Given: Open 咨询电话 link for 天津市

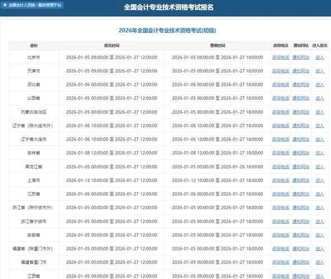Looking at the screenshot, I should pyautogui.click(x=281, y=71).
